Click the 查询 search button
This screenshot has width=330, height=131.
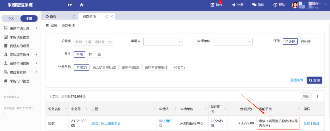[314, 80]
